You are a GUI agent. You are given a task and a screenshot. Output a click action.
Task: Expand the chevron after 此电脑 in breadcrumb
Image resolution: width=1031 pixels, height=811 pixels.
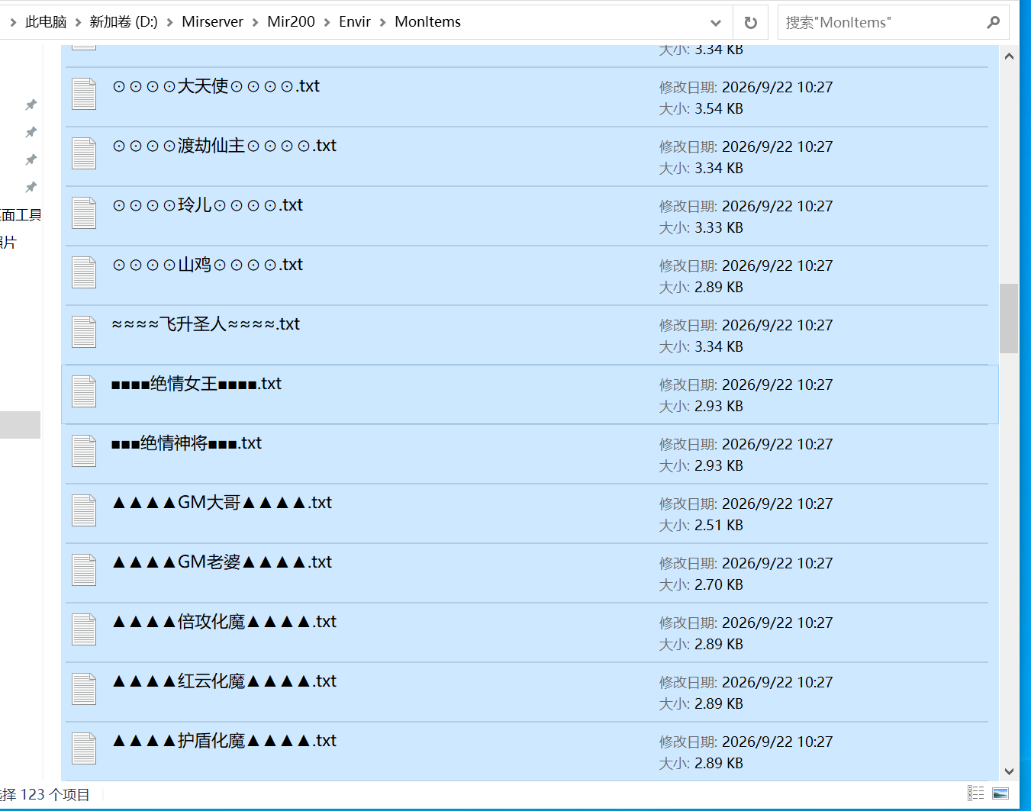tap(79, 22)
